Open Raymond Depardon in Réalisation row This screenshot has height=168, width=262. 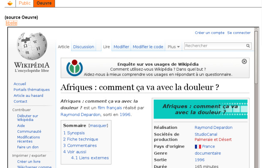pyautogui.click(x=213, y=128)
